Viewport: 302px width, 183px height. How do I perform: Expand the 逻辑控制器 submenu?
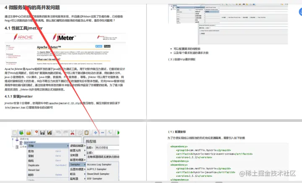[78, 146]
